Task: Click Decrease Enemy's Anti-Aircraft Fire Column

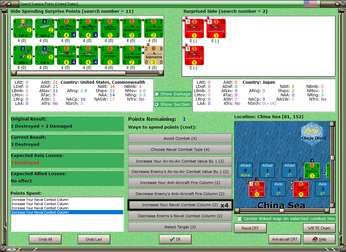Action: 180,194
